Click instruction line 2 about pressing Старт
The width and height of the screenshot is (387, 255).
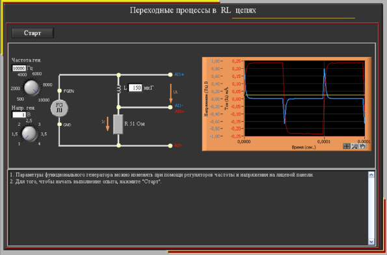pyautogui.click(x=86, y=182)
